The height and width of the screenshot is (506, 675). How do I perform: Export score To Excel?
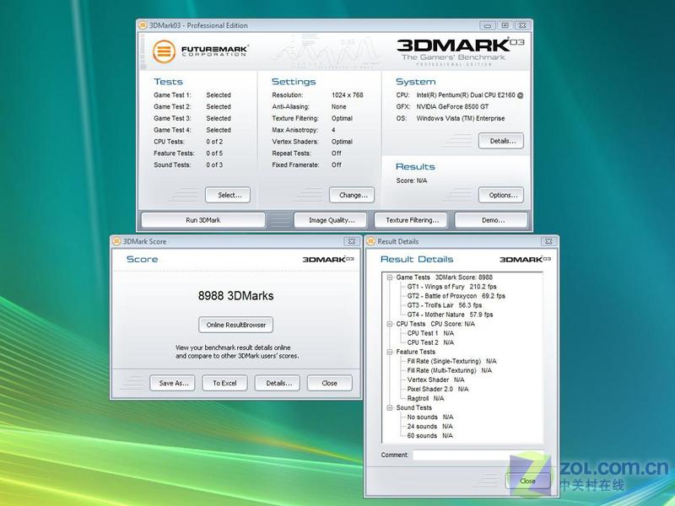pyautogui.click(x=224, y=383)
